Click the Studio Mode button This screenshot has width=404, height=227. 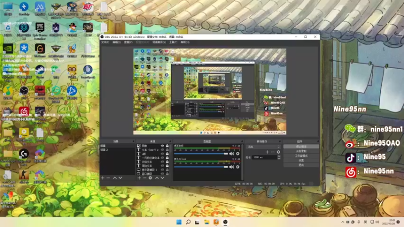[x=301, y=156]
